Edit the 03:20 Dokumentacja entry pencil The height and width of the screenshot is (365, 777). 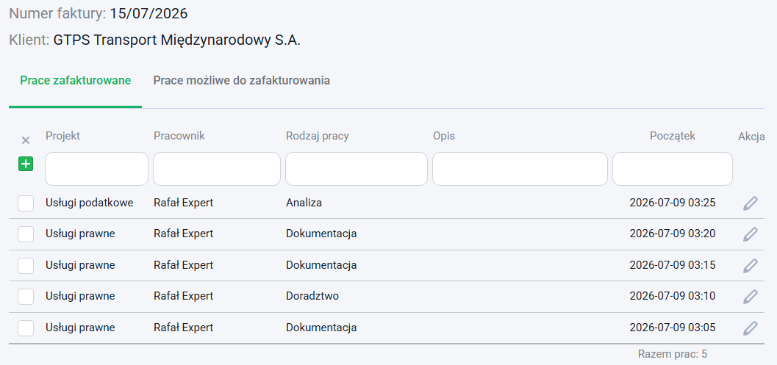pos(751,234)
